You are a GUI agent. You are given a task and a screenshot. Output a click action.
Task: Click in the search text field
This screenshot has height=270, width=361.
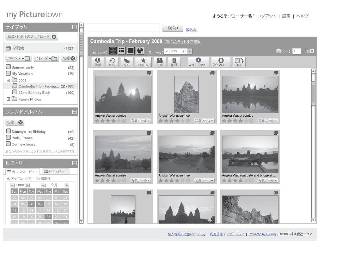[123, 28]
